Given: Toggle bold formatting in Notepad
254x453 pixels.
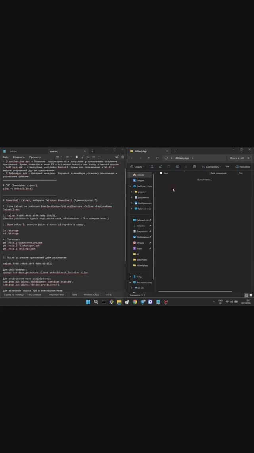Looking at the screenshot, I should click(x=77, y=157).
